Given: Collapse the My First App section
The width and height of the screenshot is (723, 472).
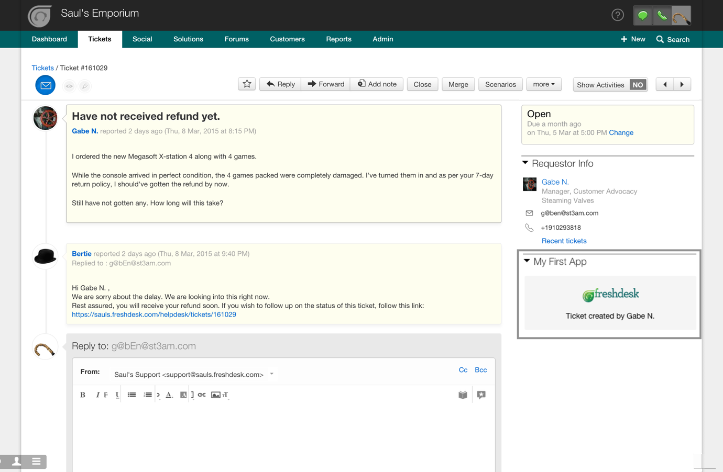Looking at the screenshot, I should click(527, 261).
